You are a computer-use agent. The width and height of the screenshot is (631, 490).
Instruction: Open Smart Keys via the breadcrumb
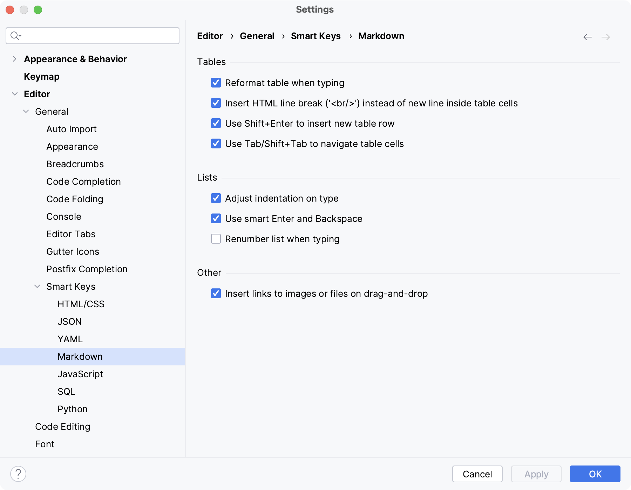tap(315, 36)
